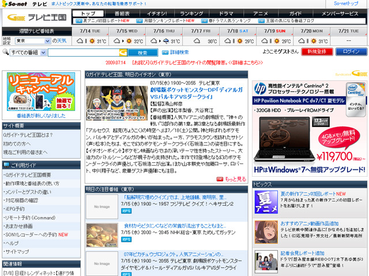The height and width of the screenshot is (276, 369).
Task: Open 番組表が新しくなりました link
Action: (41, 115)
